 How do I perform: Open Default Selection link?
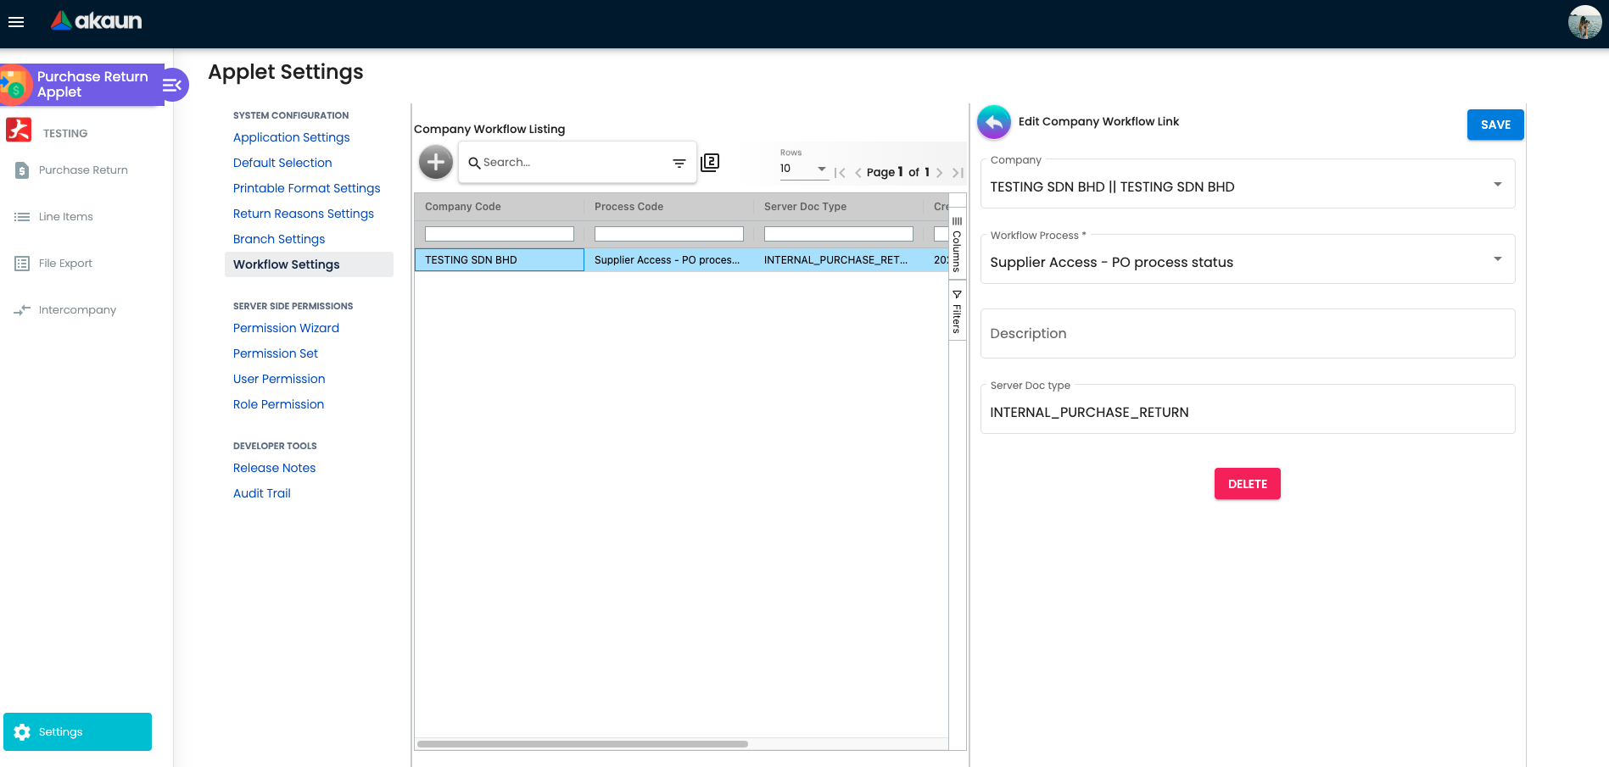(282, 163)
